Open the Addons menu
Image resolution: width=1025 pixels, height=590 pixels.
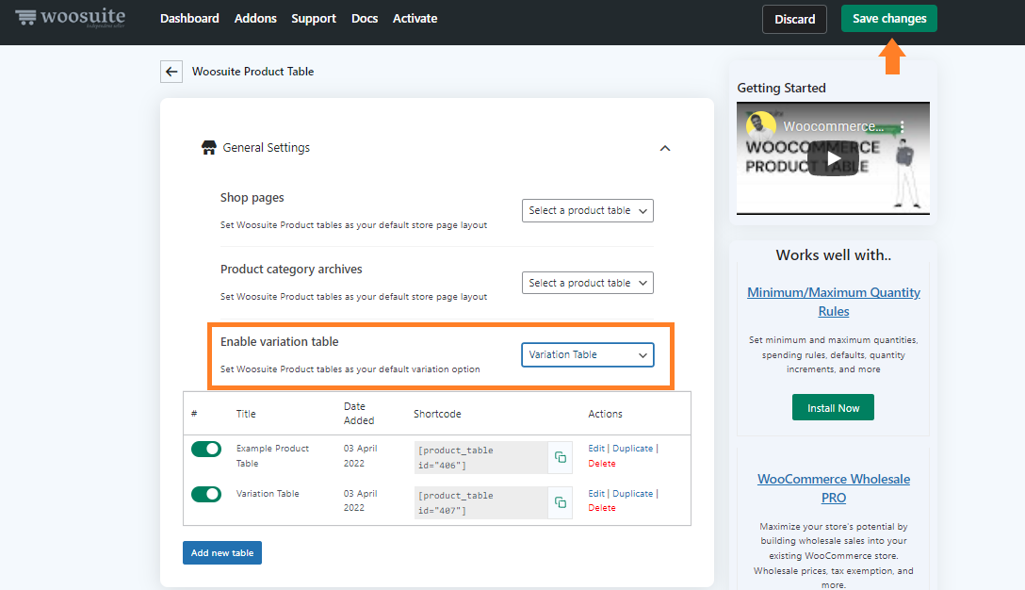click(255, 18)
